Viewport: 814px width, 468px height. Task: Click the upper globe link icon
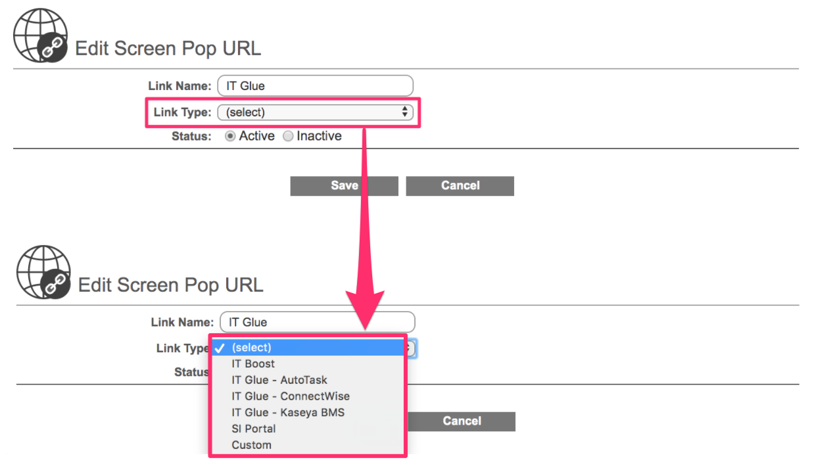pyautogui.click(x=41, y=36)
